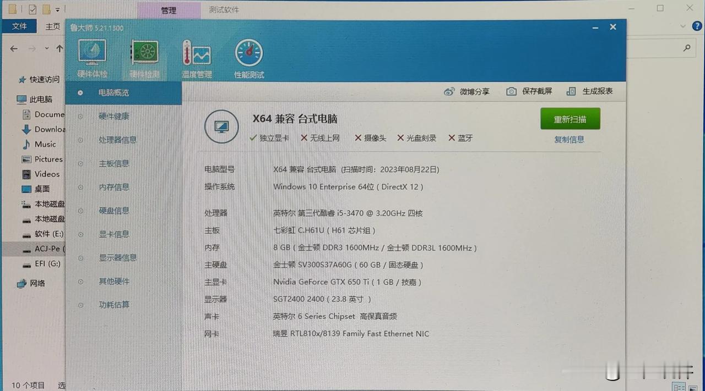
Task: Open the 文件 tab in File Explorer
Action: click(19, 26)
